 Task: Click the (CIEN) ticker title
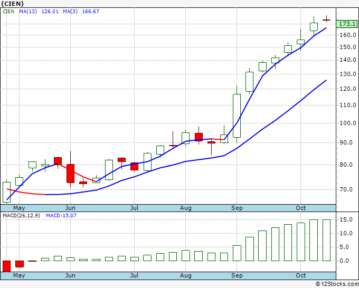[x=12, y=4]
